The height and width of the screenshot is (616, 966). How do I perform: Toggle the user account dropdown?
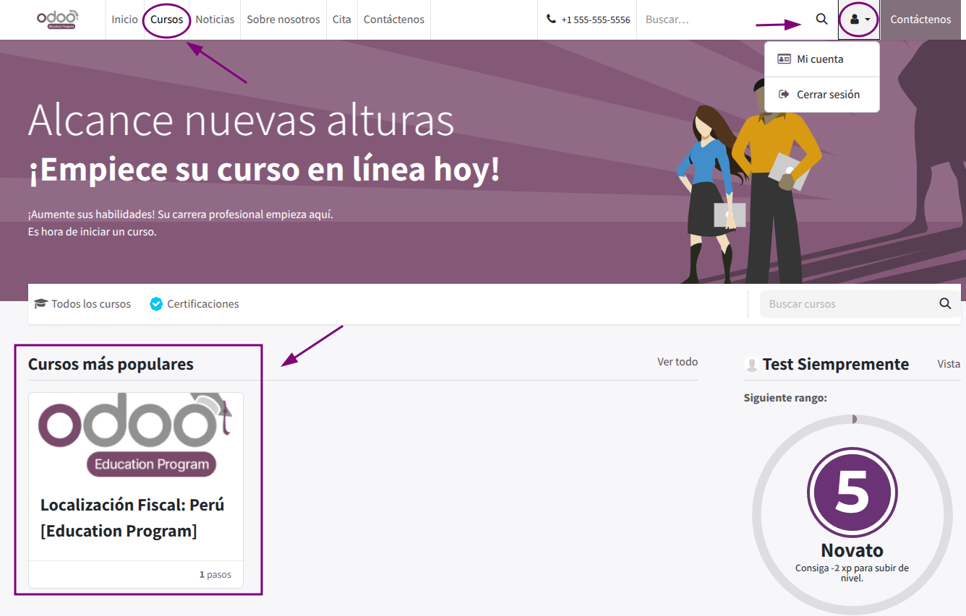[859, 19]
